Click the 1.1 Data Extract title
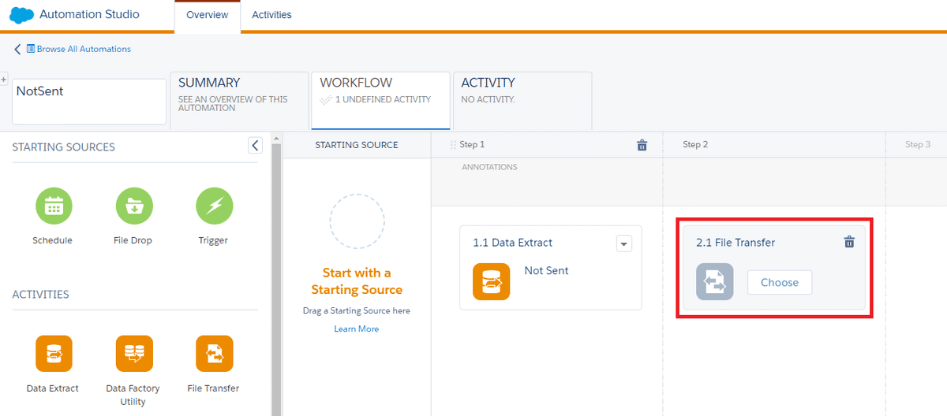The image size is (947, 416). (x=513, y=243)
